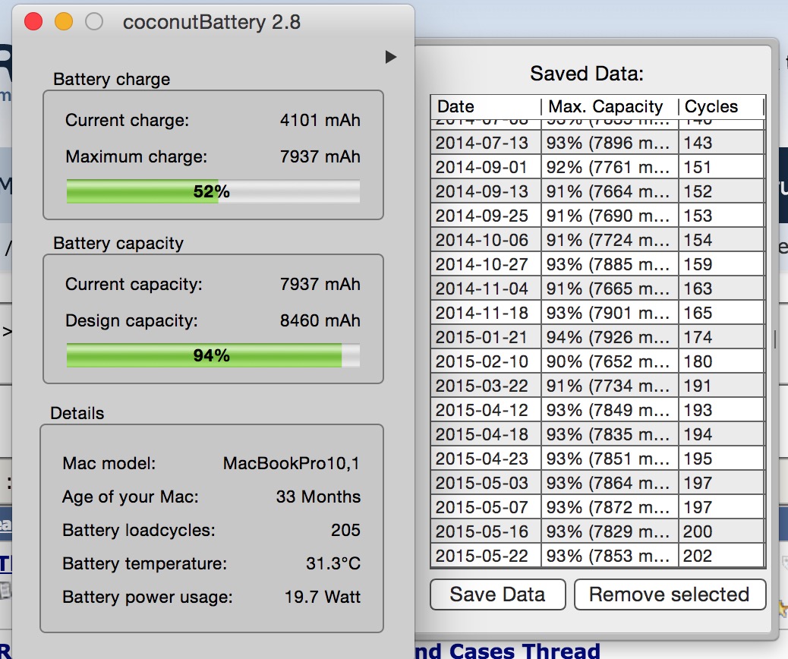The width and height of the screenshot is (788, 659).
Task: Minimize coconutBattery with the yellow button
Action: point(64,21)
